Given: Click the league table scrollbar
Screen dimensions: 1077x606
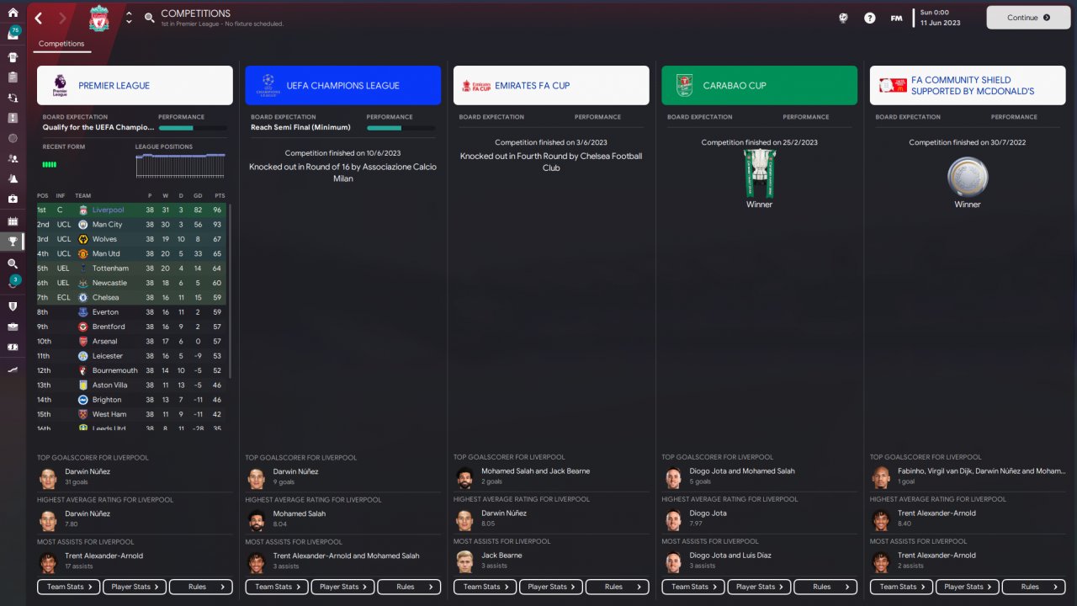Looking at the screenshot, I should click(x=229, y=290).
